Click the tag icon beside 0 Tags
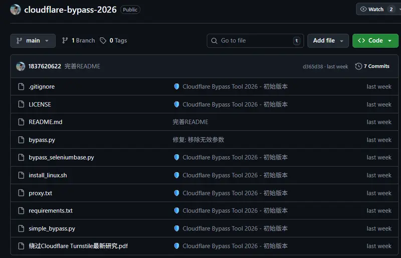The width and height of the screenshot is (401, 258). 103,41
